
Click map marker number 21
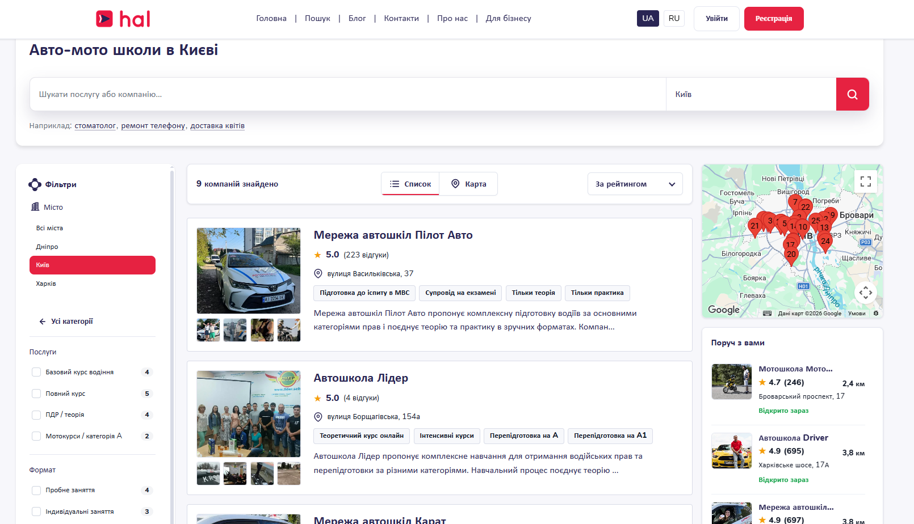tap(754, 227)
